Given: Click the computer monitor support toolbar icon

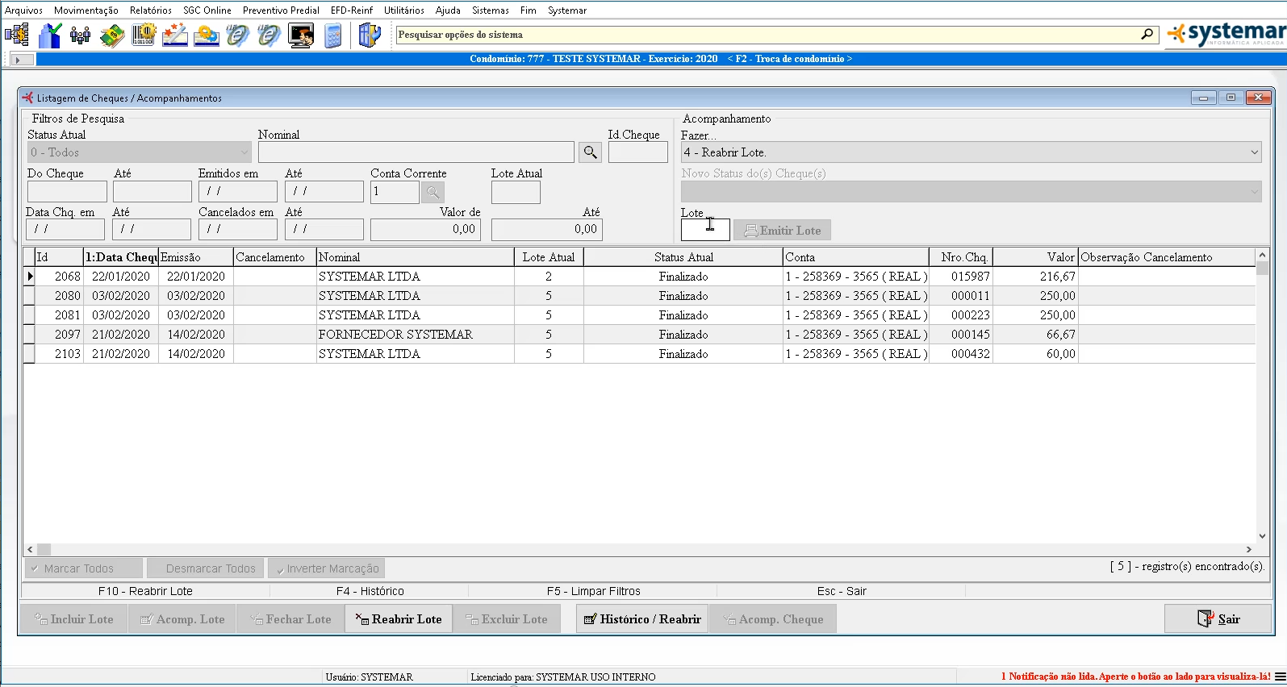Looking at the screenshot, I should point(301,35).
